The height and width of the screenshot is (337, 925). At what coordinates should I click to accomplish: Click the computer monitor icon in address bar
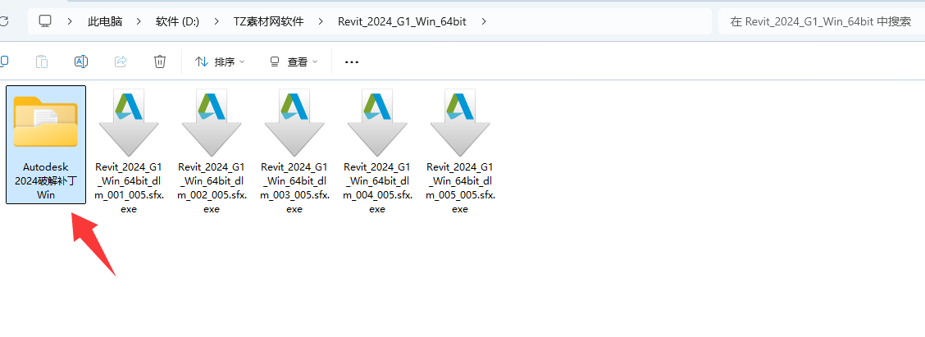coord(45,21)
